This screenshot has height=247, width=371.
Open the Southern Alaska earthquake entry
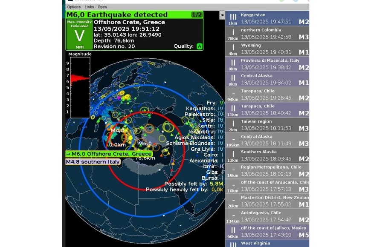(267, 155)
